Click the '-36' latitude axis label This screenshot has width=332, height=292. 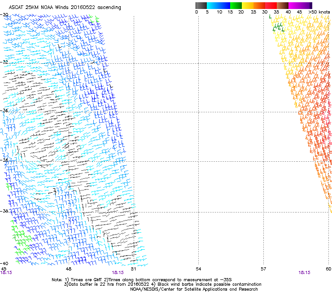tap(4, 160)
